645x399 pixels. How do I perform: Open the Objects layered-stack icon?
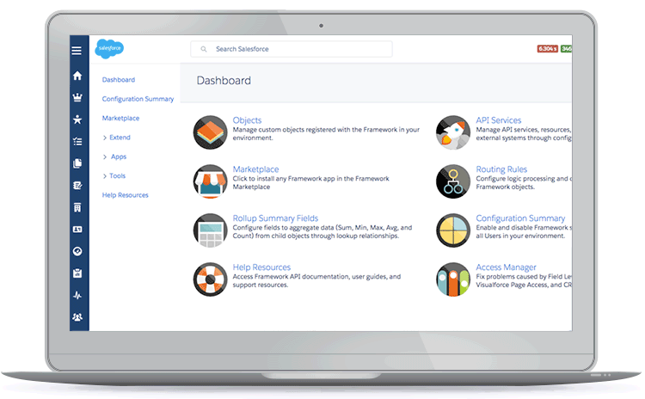click(x=210, y=132)
